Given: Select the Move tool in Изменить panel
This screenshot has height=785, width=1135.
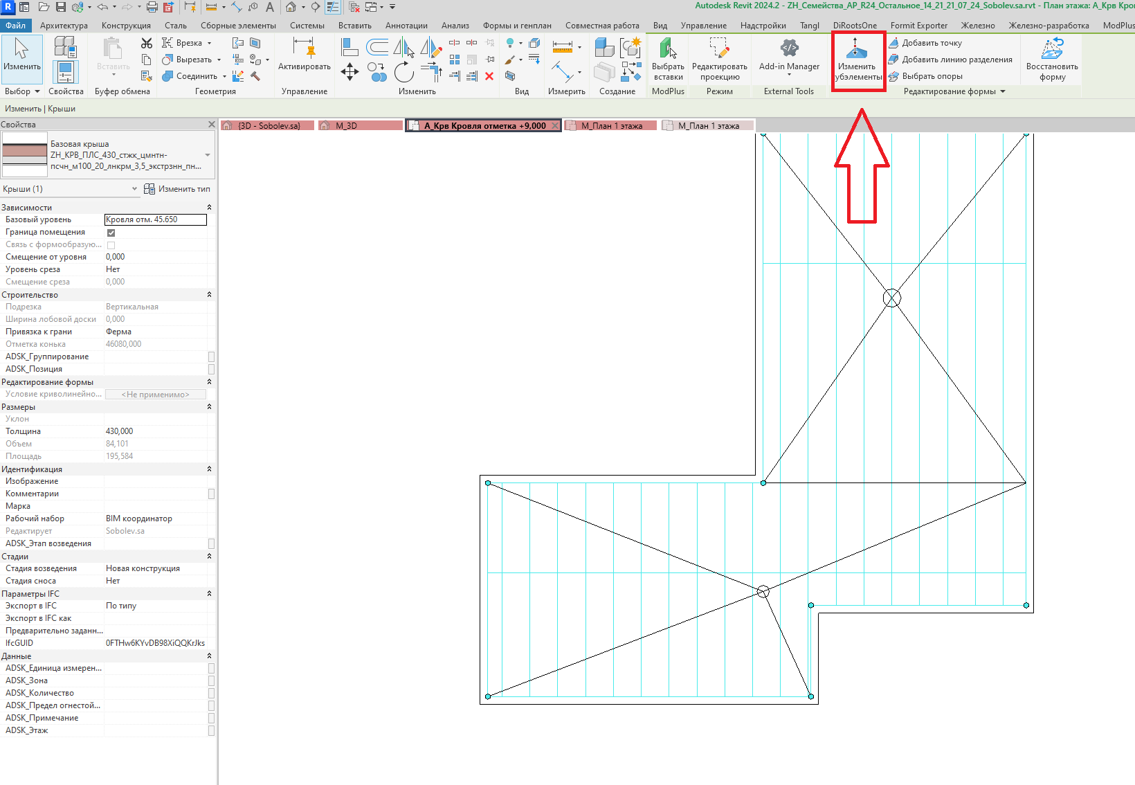Looking at the screenshot, I should [x=350, y=71].
